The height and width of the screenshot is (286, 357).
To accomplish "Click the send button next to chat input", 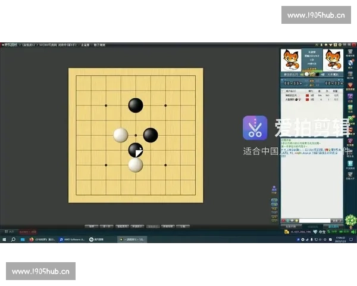I will tap(337, 220).
